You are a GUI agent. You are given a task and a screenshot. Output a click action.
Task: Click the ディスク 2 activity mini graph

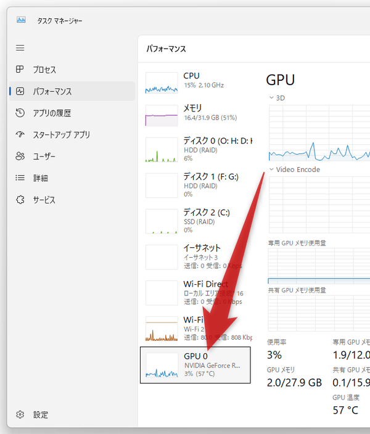162,221
